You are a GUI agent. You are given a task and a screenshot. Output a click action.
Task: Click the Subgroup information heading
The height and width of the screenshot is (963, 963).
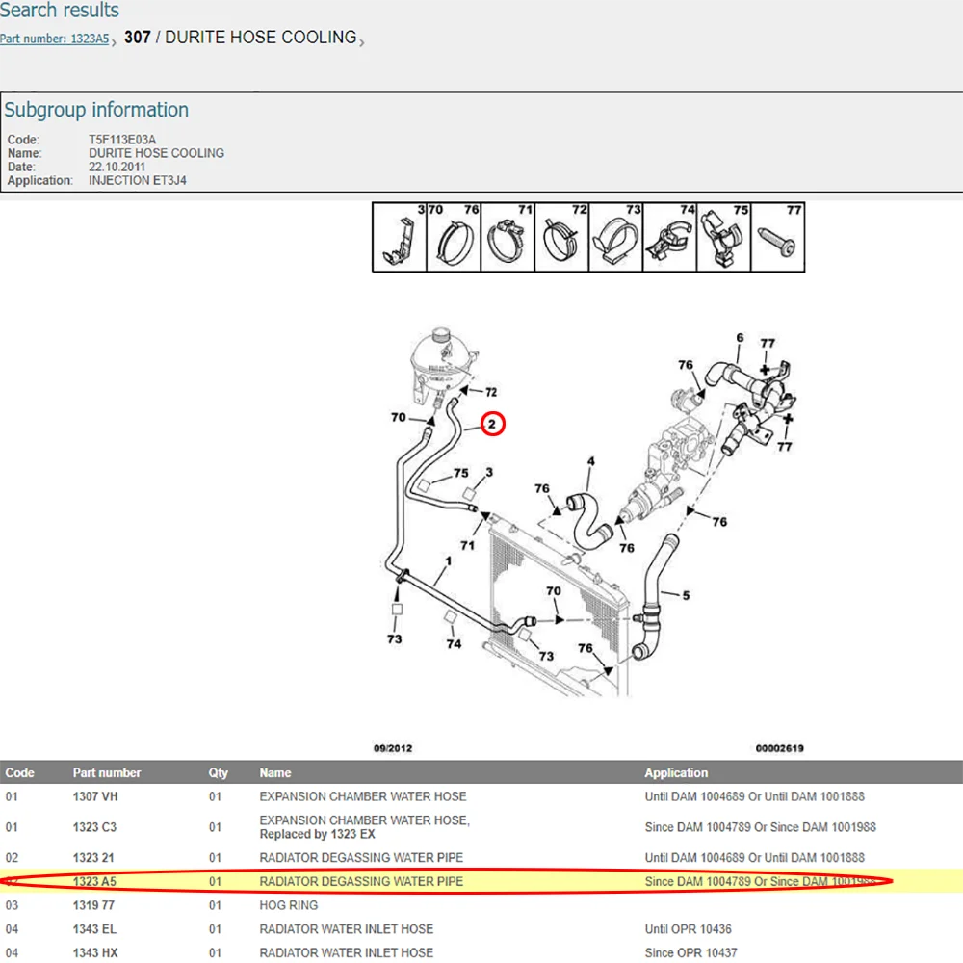click(96, 110)
